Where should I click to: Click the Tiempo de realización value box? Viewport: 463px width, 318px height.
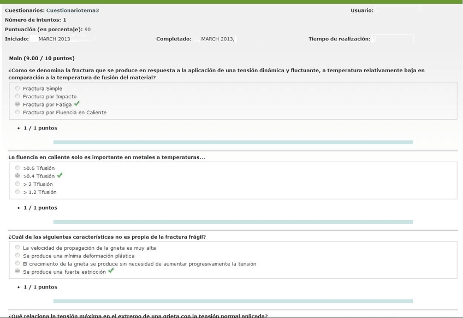click(x=393, y=39)
